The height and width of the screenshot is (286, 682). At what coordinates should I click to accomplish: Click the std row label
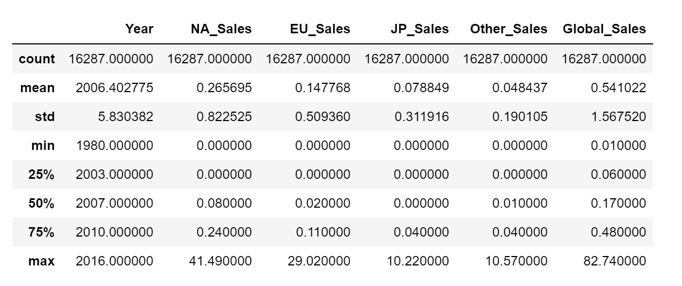(x=46, y=116)
